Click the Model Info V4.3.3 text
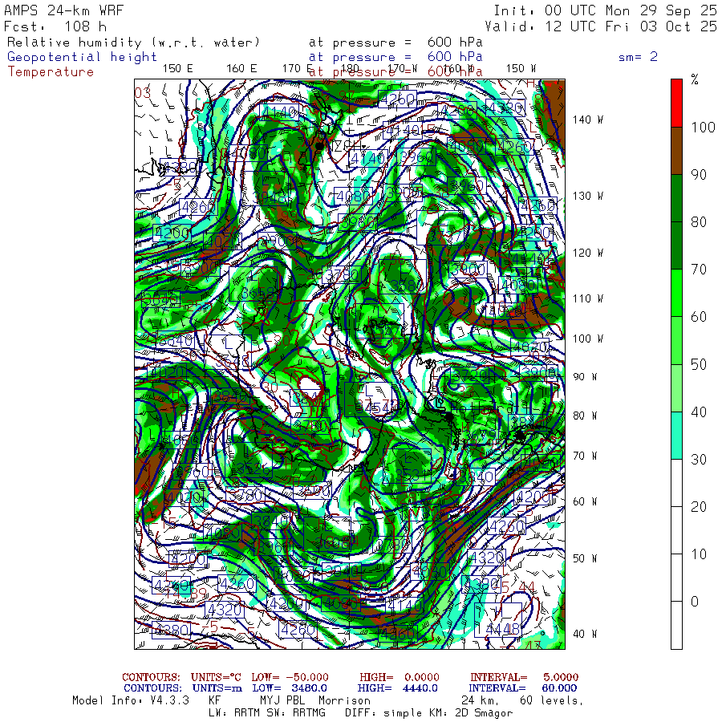The width and height of the screenshot is (722, 722). click(x=131, y=701)
